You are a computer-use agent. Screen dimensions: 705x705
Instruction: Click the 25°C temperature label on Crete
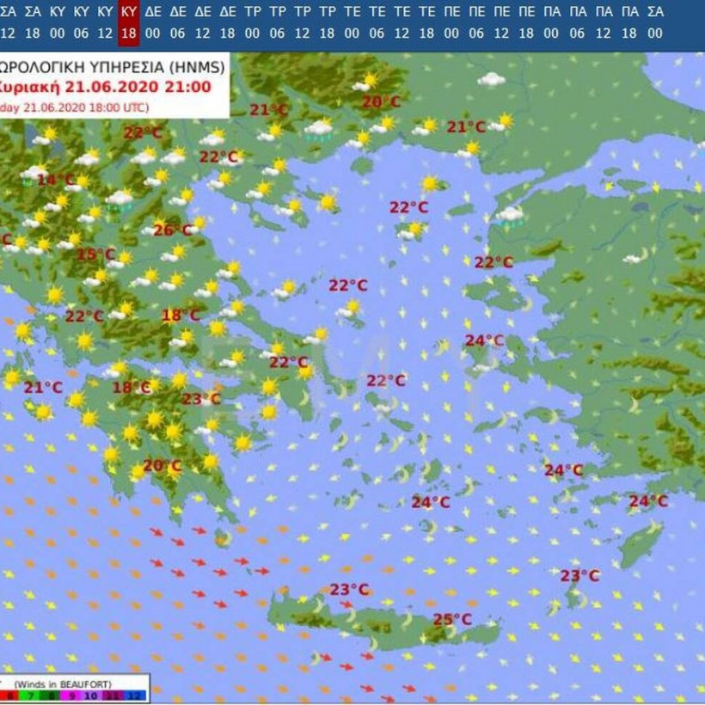pos(451,619)
